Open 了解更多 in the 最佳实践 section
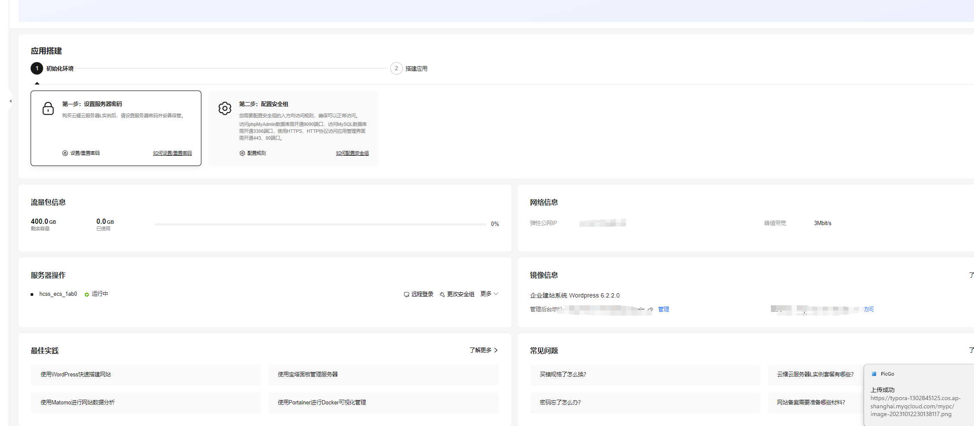Image resolution: width=974 pixels, height=426 pixels. pyautogui.click(x=483, y=350)
